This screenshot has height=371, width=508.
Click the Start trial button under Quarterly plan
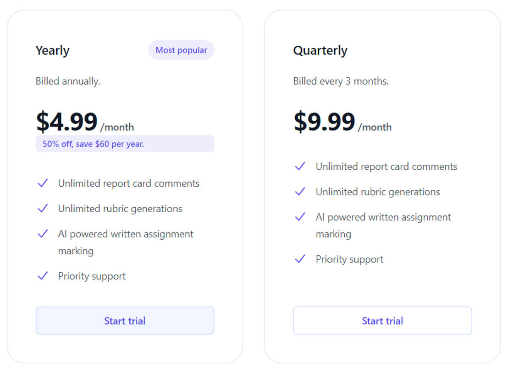pos(382,321)
